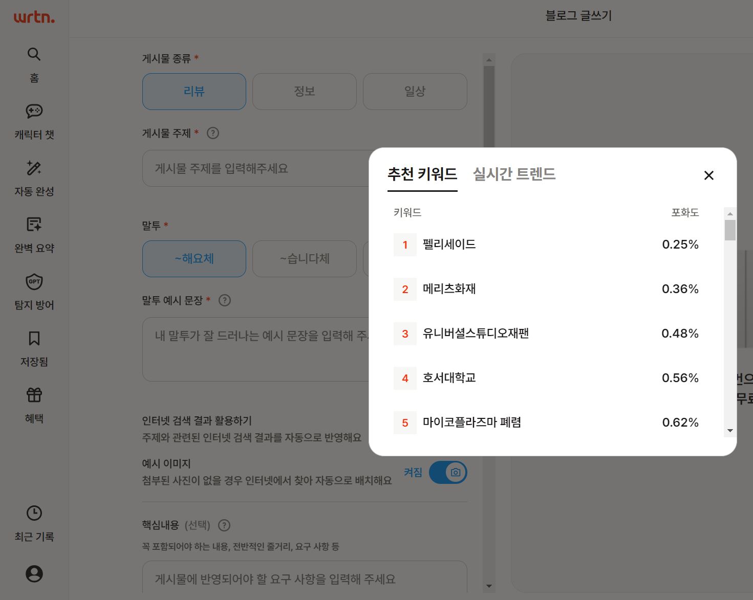Open the wrtn logo home link

click(x=34, y=17)
